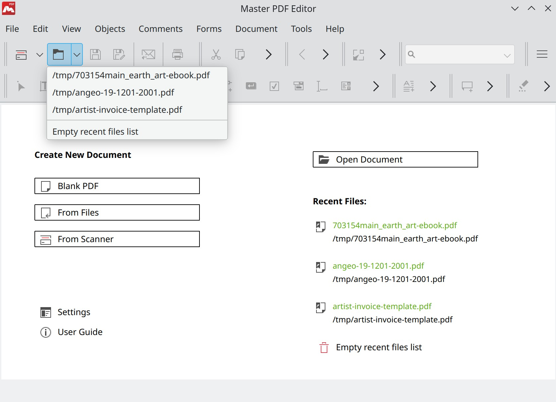Open the Comments menu

[x=161, y=29]
